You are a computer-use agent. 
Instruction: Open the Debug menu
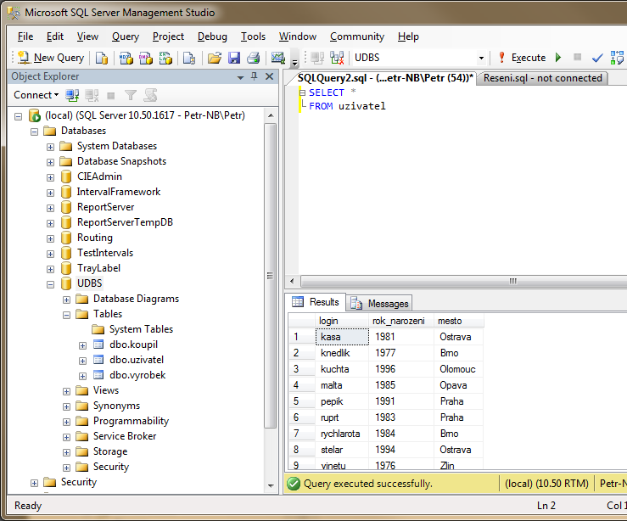pos(212,36)
